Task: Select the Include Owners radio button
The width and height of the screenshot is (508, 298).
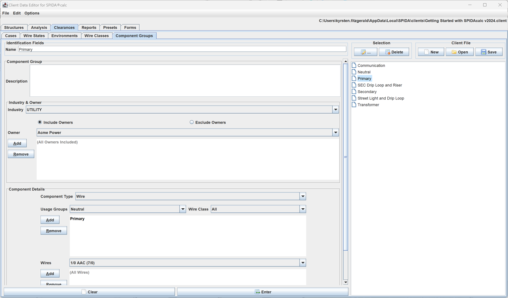Action: pos(40,122)
